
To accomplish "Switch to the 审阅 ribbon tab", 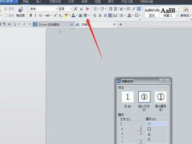I will click(84, 2).
